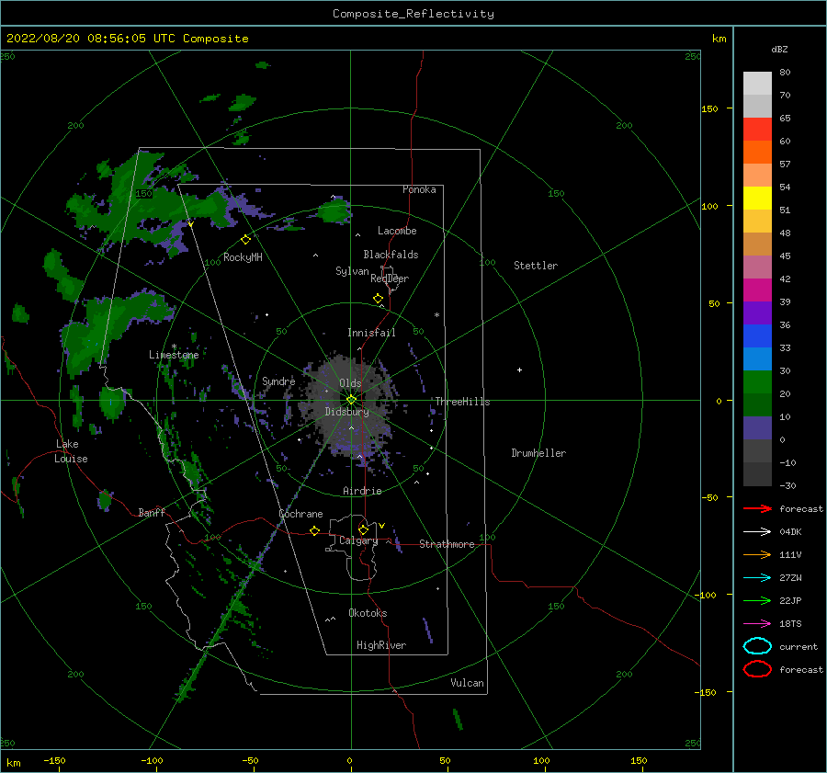This screenshot has height=773, width=827.
Task: Select the cyan 27ZW arrow icon
Action: coord(757,578)
